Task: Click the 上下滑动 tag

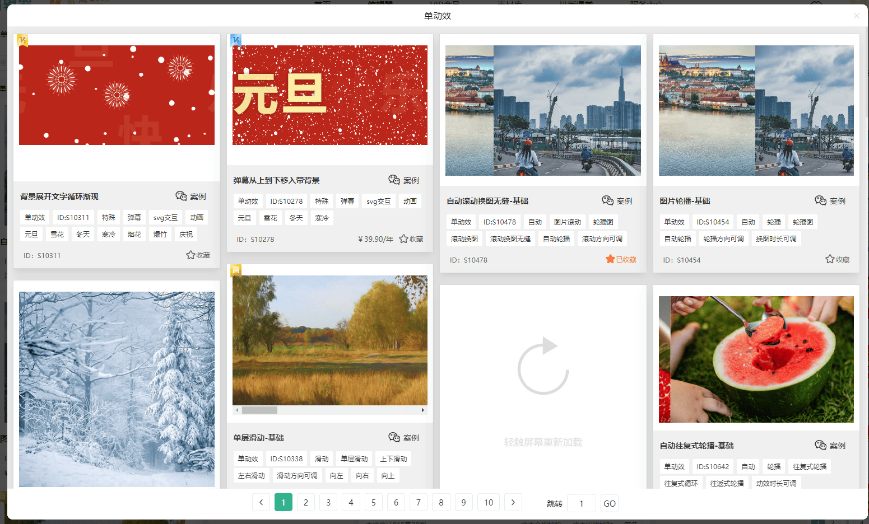Action: (x=394, y=458)
